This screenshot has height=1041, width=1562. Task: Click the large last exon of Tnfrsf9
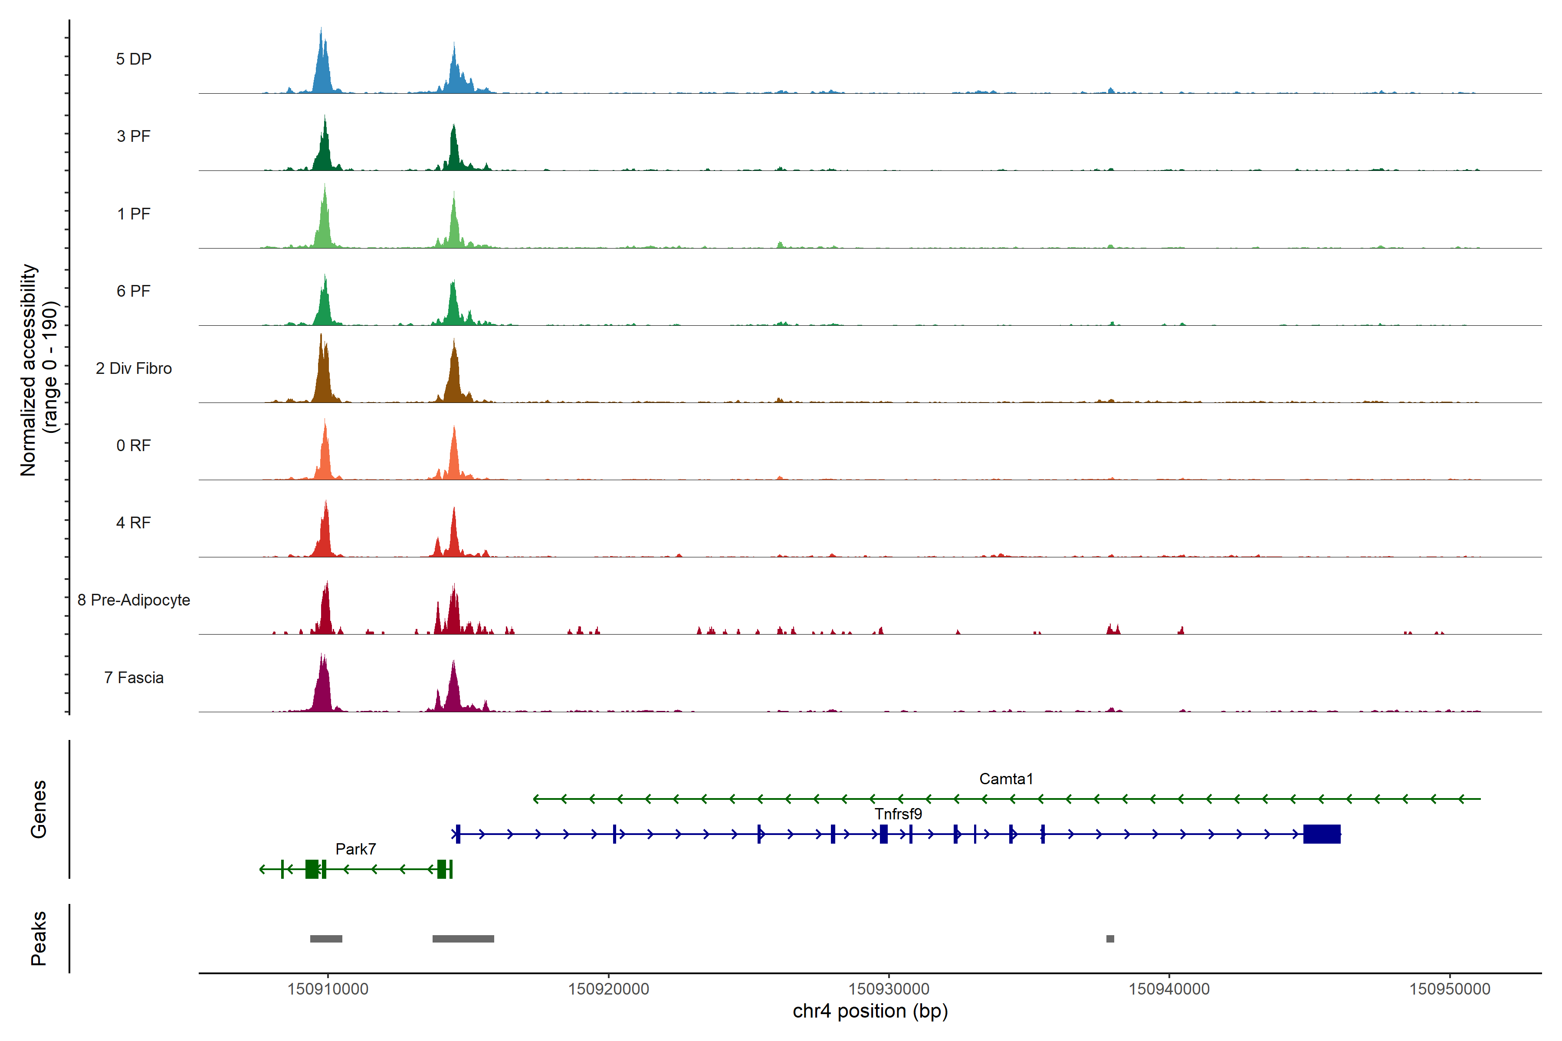pos(1322,834)
